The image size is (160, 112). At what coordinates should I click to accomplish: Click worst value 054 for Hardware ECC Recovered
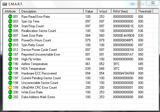click(102, 73)
